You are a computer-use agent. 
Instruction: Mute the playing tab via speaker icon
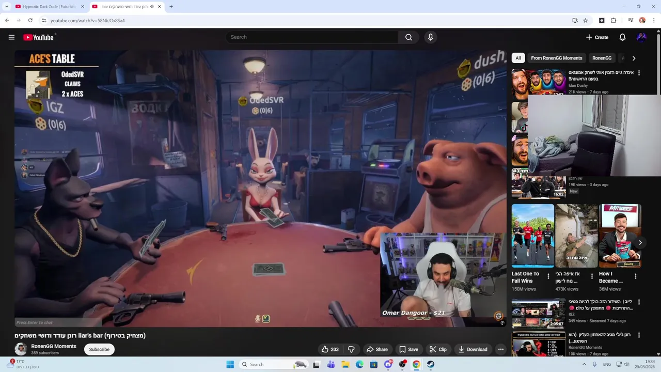[152, 7]
